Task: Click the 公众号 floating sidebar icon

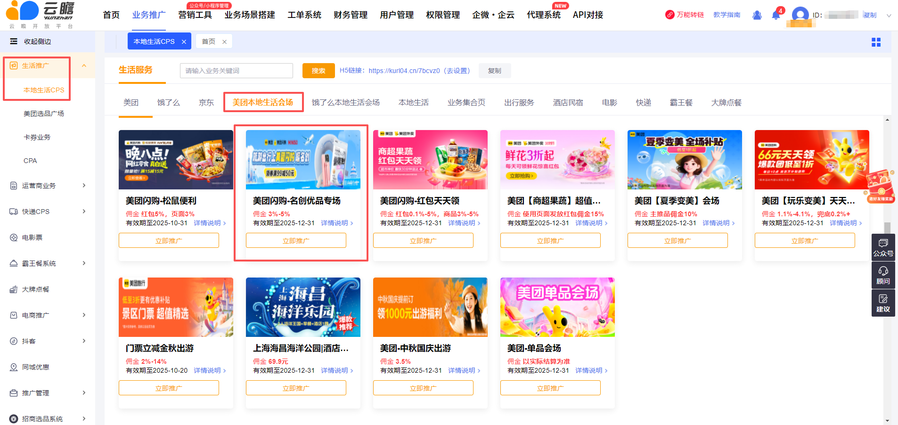Action: coord(883,247)
